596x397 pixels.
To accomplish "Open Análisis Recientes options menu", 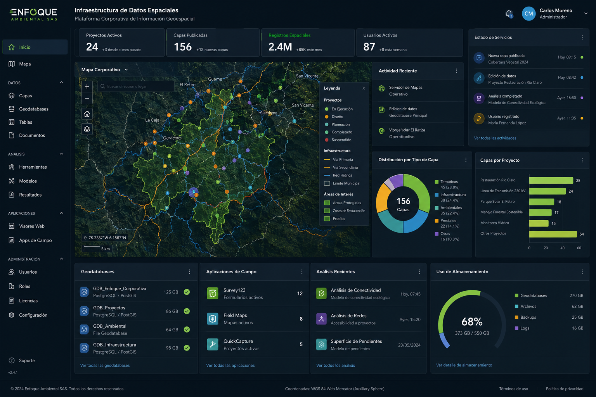I will [419, 272].
